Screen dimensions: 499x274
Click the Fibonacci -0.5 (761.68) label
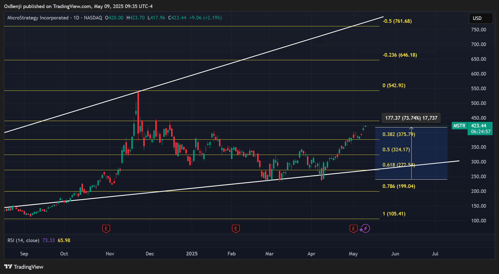click(397, 21)
